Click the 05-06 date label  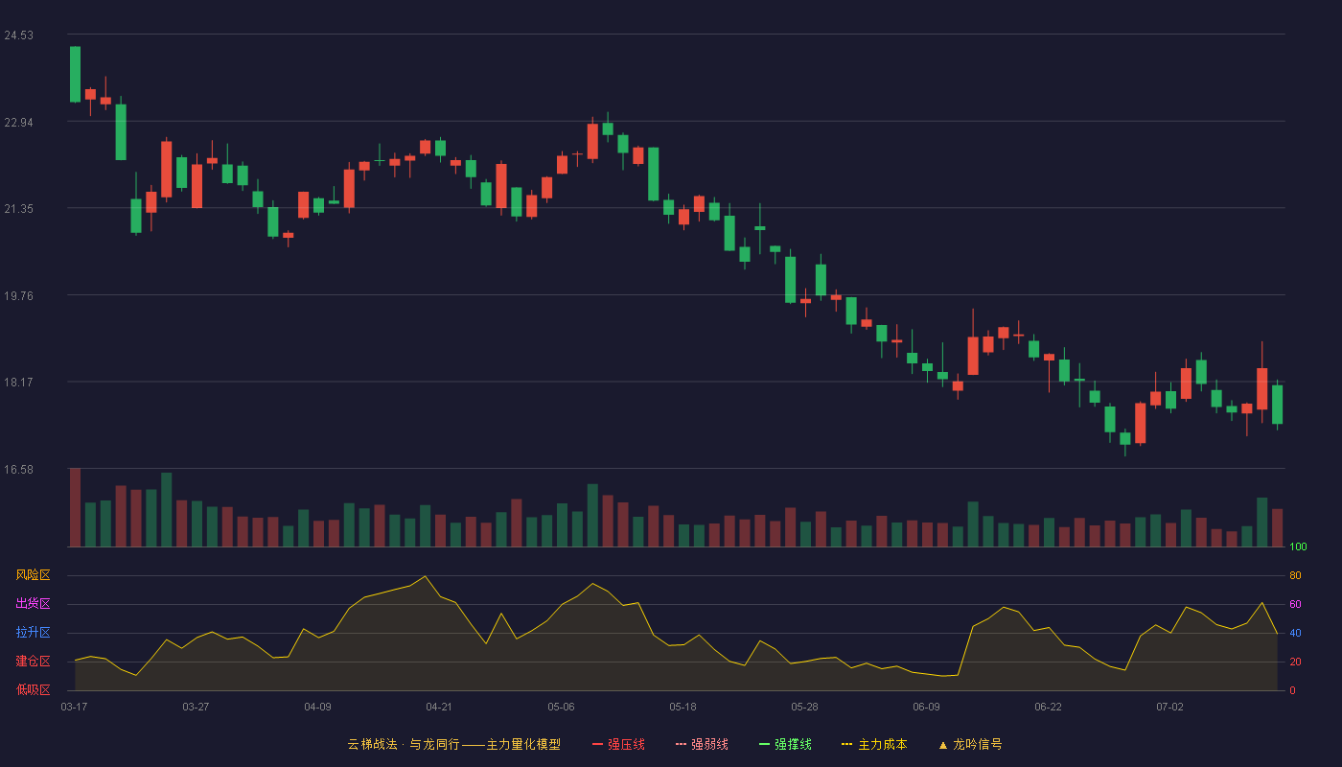(x=561, y=707)
